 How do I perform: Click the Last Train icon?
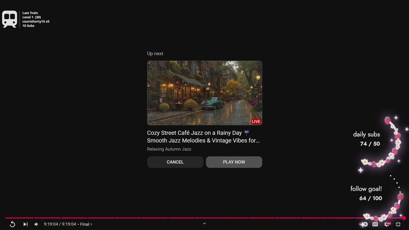(10, 19)
